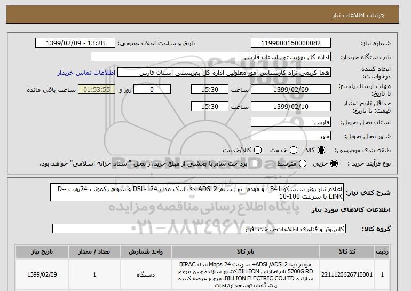This screenshot has width=411, height=291.
Task: Click the response deadline date 1399/02/09 field
Action: [x=291, y=89]
